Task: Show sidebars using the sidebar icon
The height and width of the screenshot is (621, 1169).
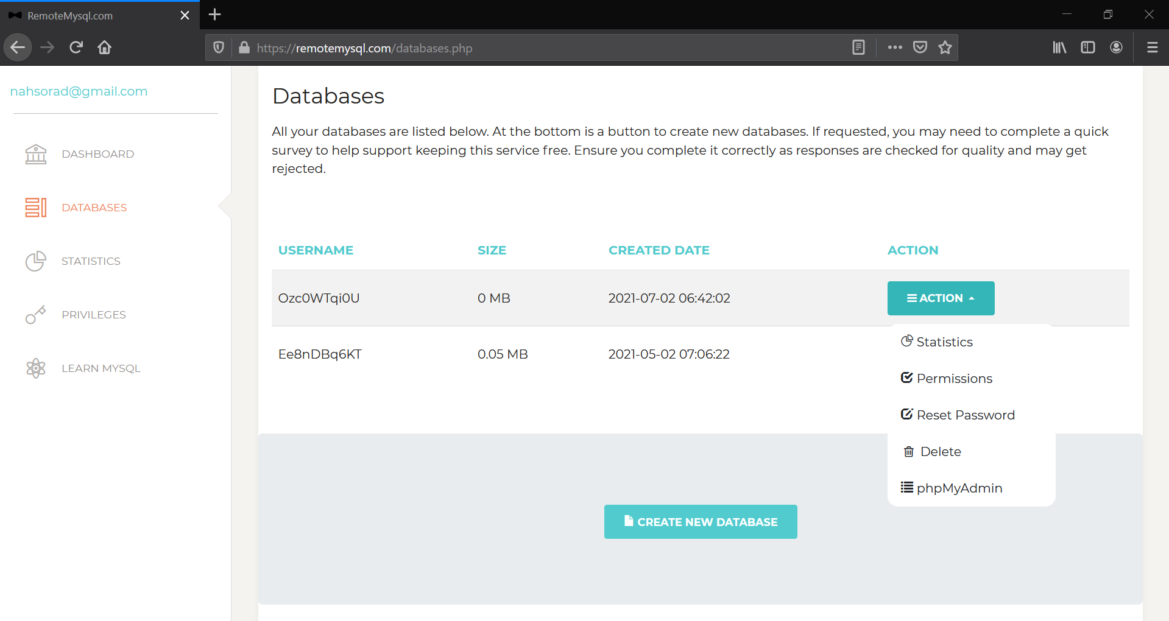Action: tap(1088, 47)
